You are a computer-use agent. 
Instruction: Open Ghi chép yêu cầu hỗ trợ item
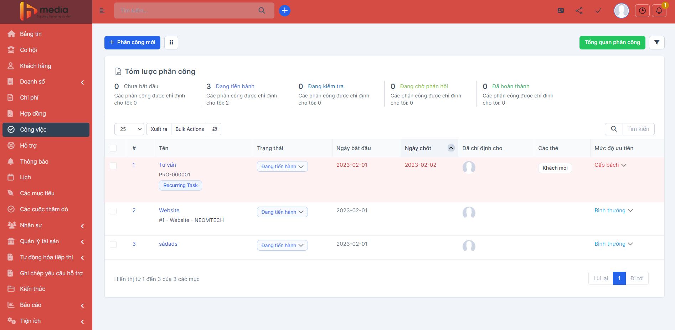point(46,273)
